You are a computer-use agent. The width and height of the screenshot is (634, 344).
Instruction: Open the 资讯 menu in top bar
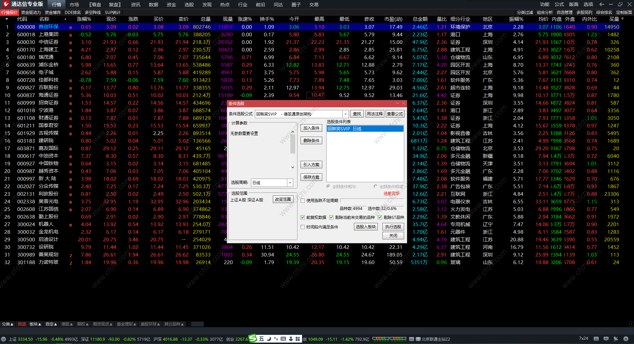point(135,5)
